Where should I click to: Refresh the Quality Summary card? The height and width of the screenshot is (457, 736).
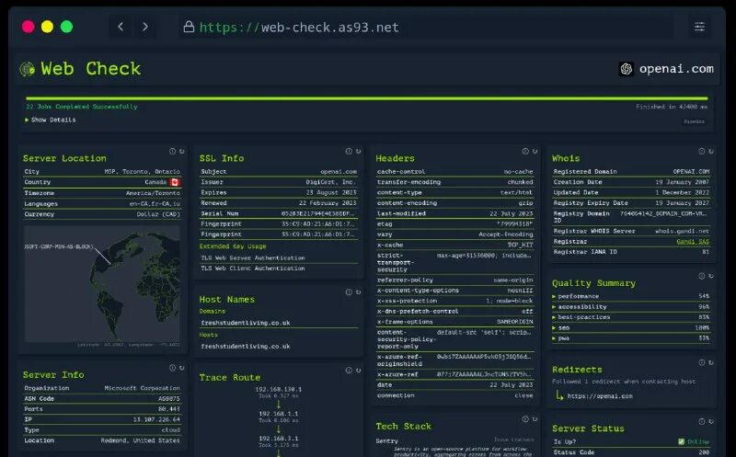(711, 276)
